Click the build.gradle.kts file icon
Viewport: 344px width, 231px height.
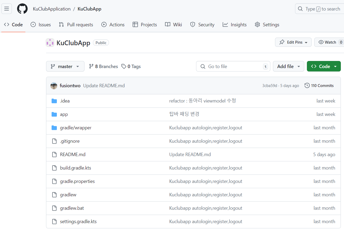coord(54,168)
